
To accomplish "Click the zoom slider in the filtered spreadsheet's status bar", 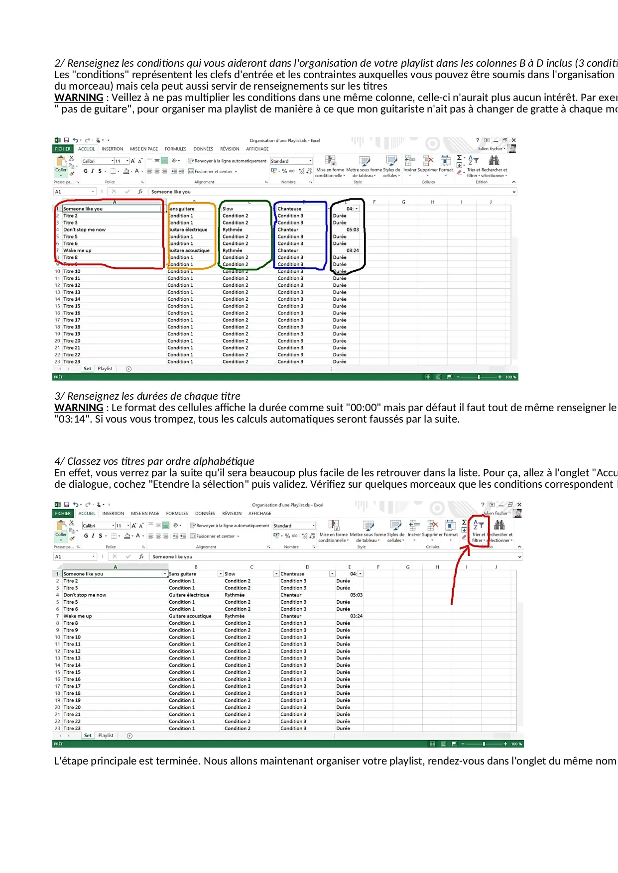I will click(484, 744).
